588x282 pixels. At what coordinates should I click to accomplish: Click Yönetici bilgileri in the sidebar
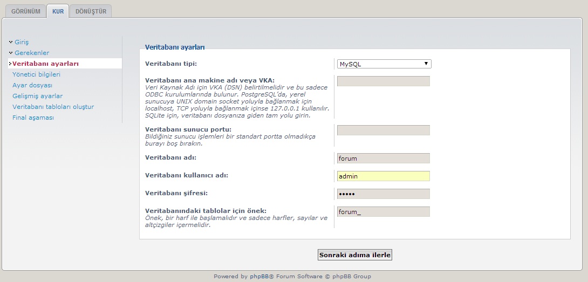pos(36,74)
